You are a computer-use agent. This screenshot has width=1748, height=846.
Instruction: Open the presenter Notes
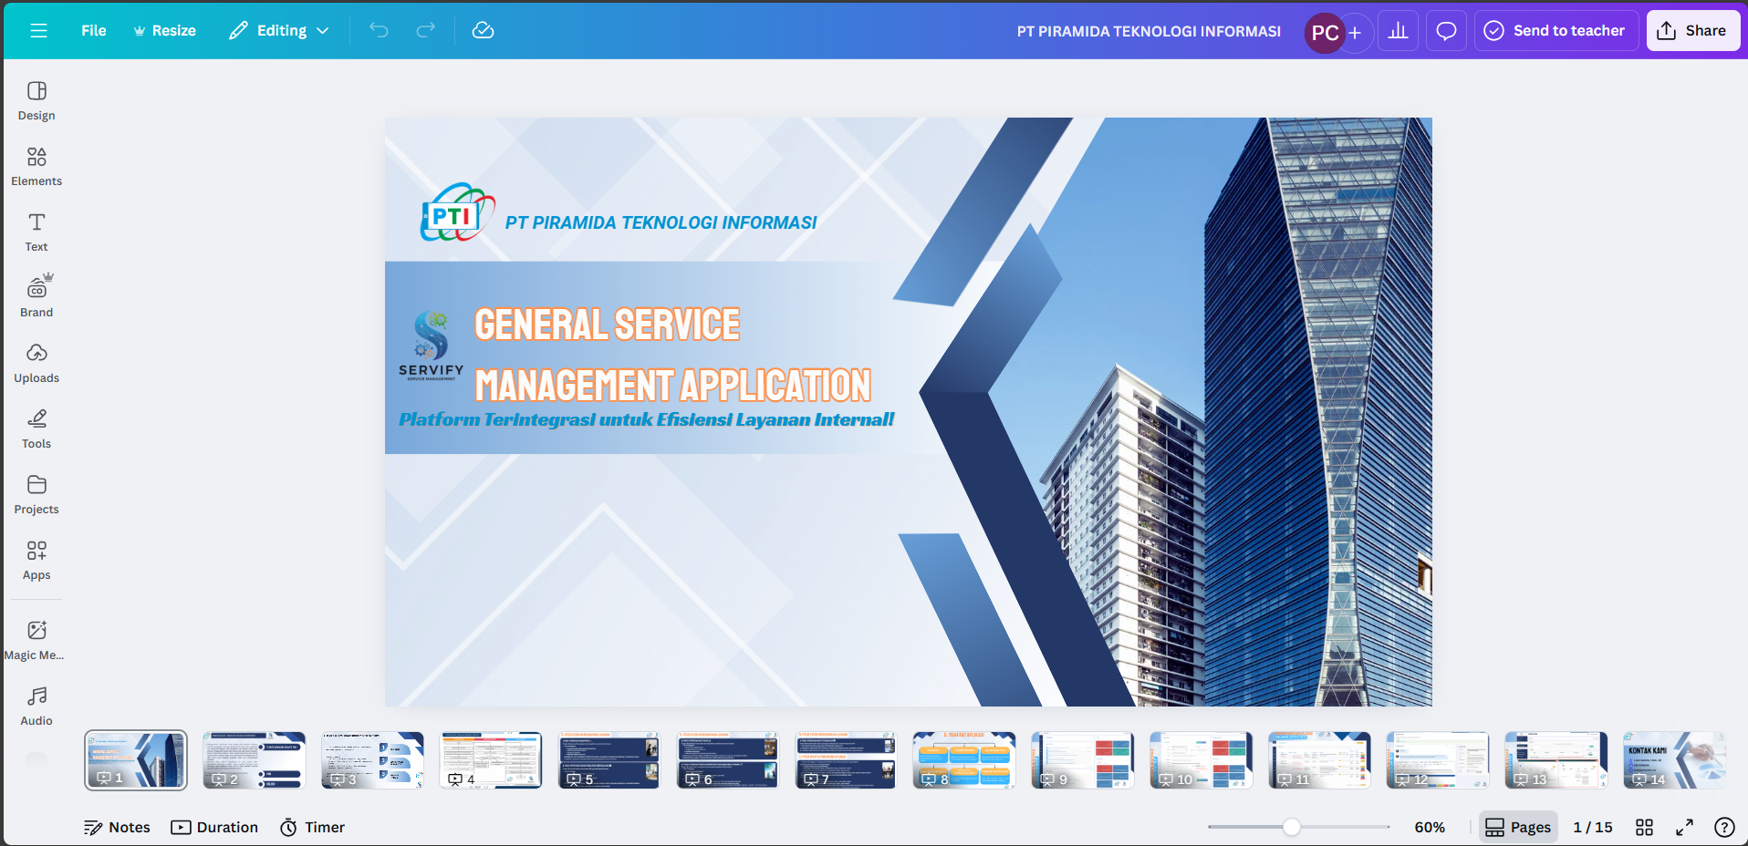(x=117, y=827)
